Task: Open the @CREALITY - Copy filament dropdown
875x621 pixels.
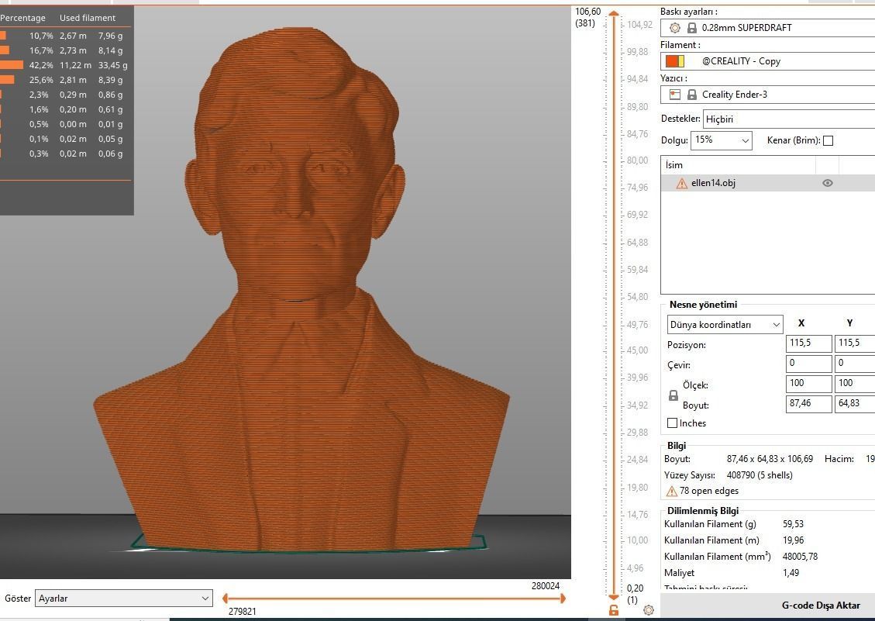Action: tap(767, 61)
